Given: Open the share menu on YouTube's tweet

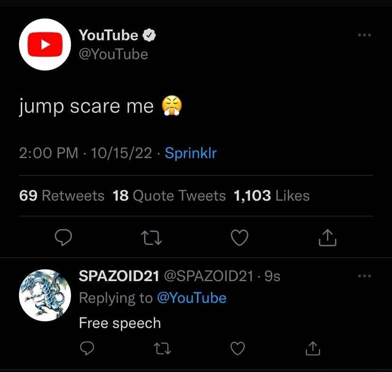Looking at the screenshot, I should 327,238.
